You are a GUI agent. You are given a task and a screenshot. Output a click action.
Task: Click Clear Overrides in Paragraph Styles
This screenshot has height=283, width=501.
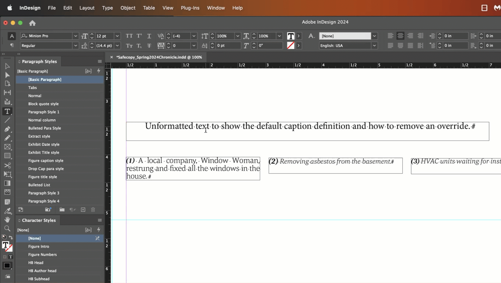[73, 210]
